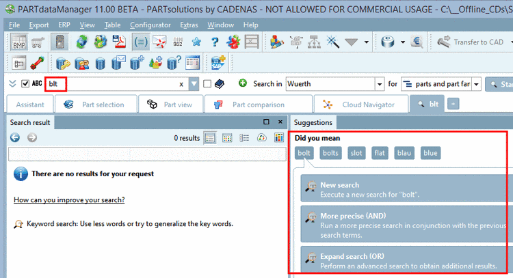Expand the double chevron search options
The width and height of the screenshot is (513, 278).
tap(12, 84)
